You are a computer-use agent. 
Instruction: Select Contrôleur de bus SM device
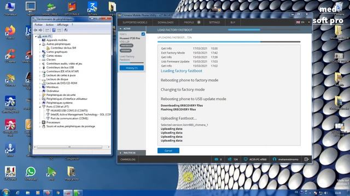[x=63, y=48]
